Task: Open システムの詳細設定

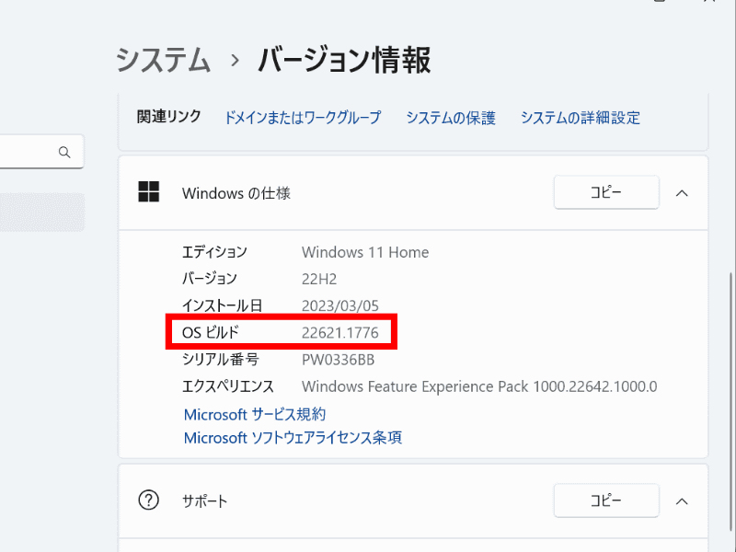Action: tap(581, 118)
